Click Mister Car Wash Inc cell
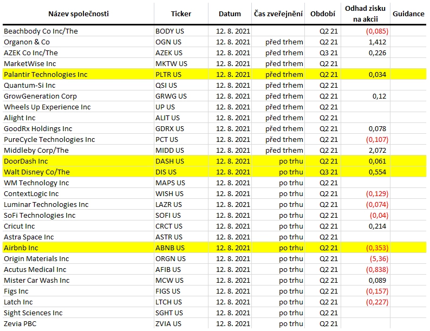The height and width of the screenshot is (331, 430). [78, 280]
